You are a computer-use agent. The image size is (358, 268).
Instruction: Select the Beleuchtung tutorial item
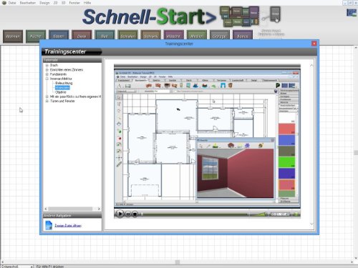click(x=64, y=83)
